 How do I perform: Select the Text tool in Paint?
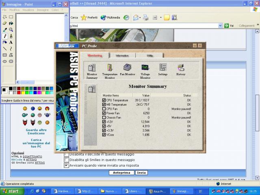[x=11, y=42]
